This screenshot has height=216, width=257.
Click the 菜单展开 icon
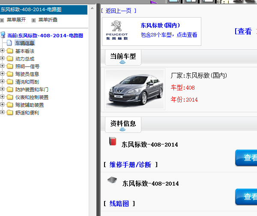click(x=2, y=20)
